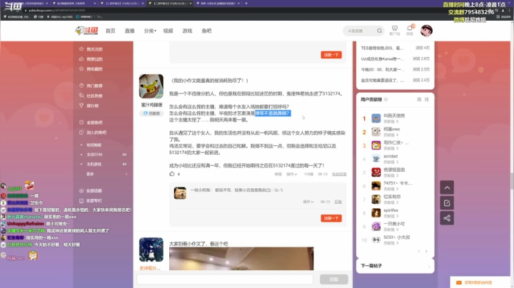Click the back-to-top arrow button
Screen dimensions: 514x288
click(x=447, y=187)
